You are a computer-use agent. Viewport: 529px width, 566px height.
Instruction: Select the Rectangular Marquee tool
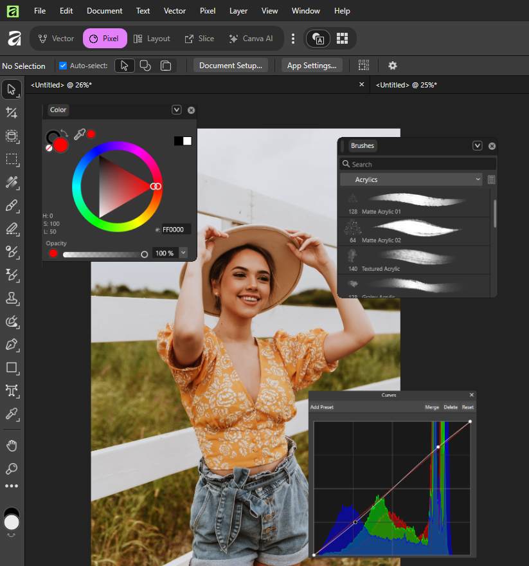[x=12, y=160]
